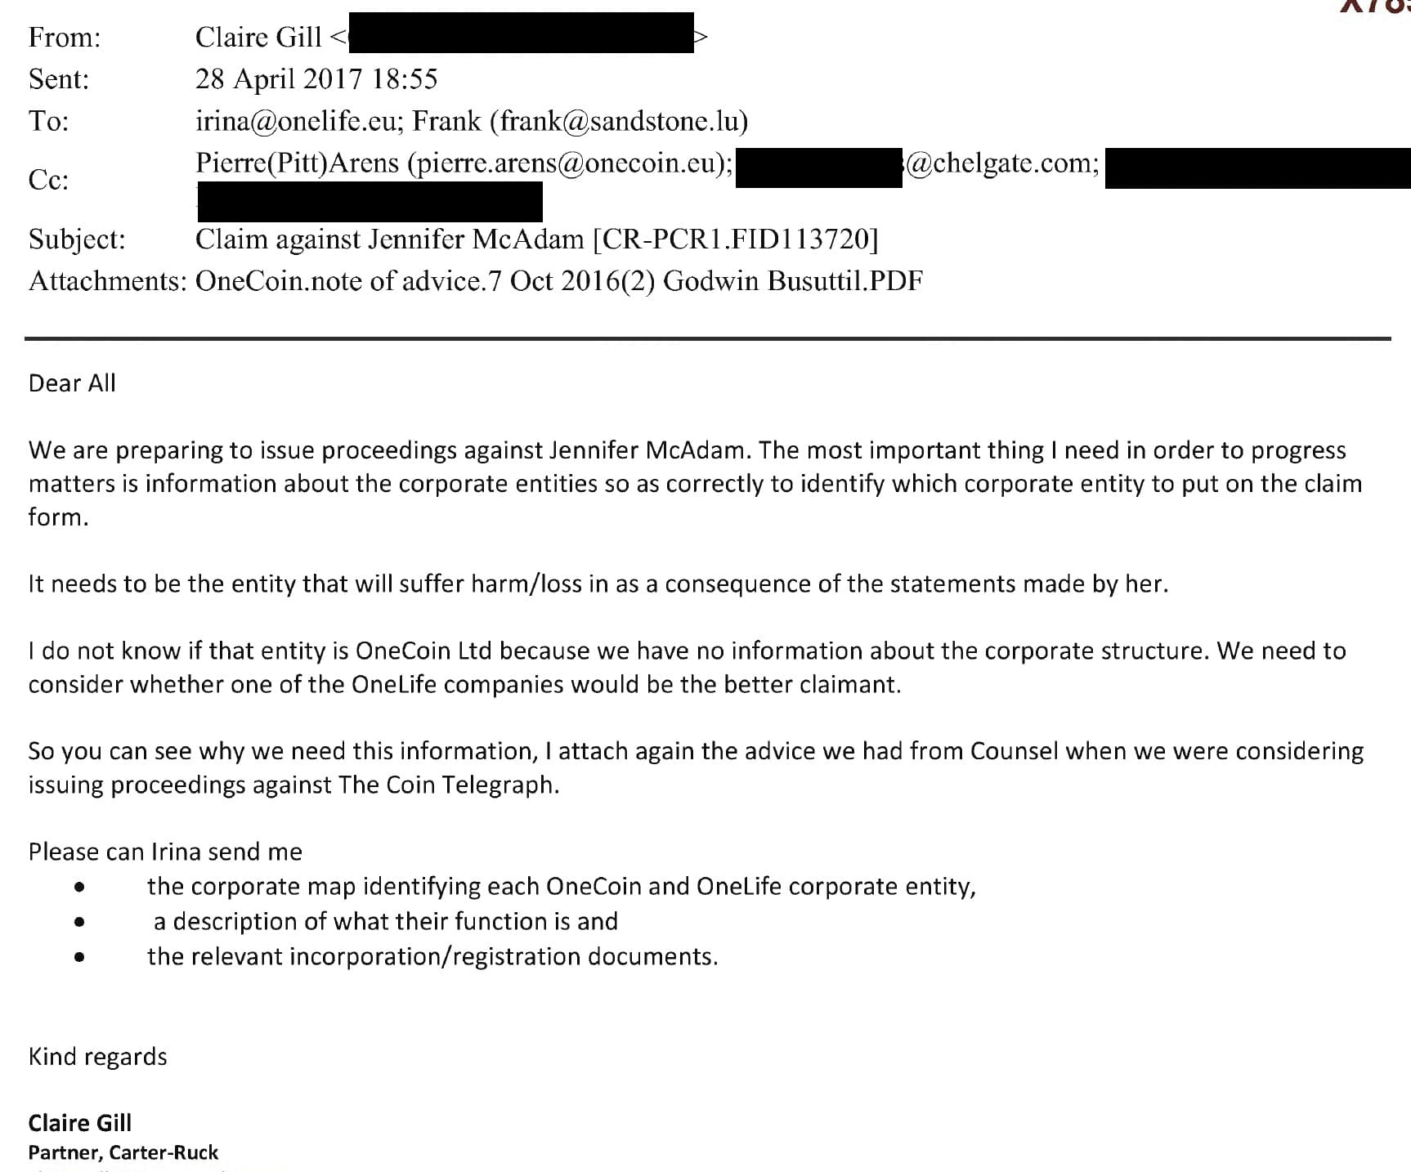Screen dimensions: 1411x1172
Task: Click the @chelgate.com Cc address
Action: (1002, 163)
